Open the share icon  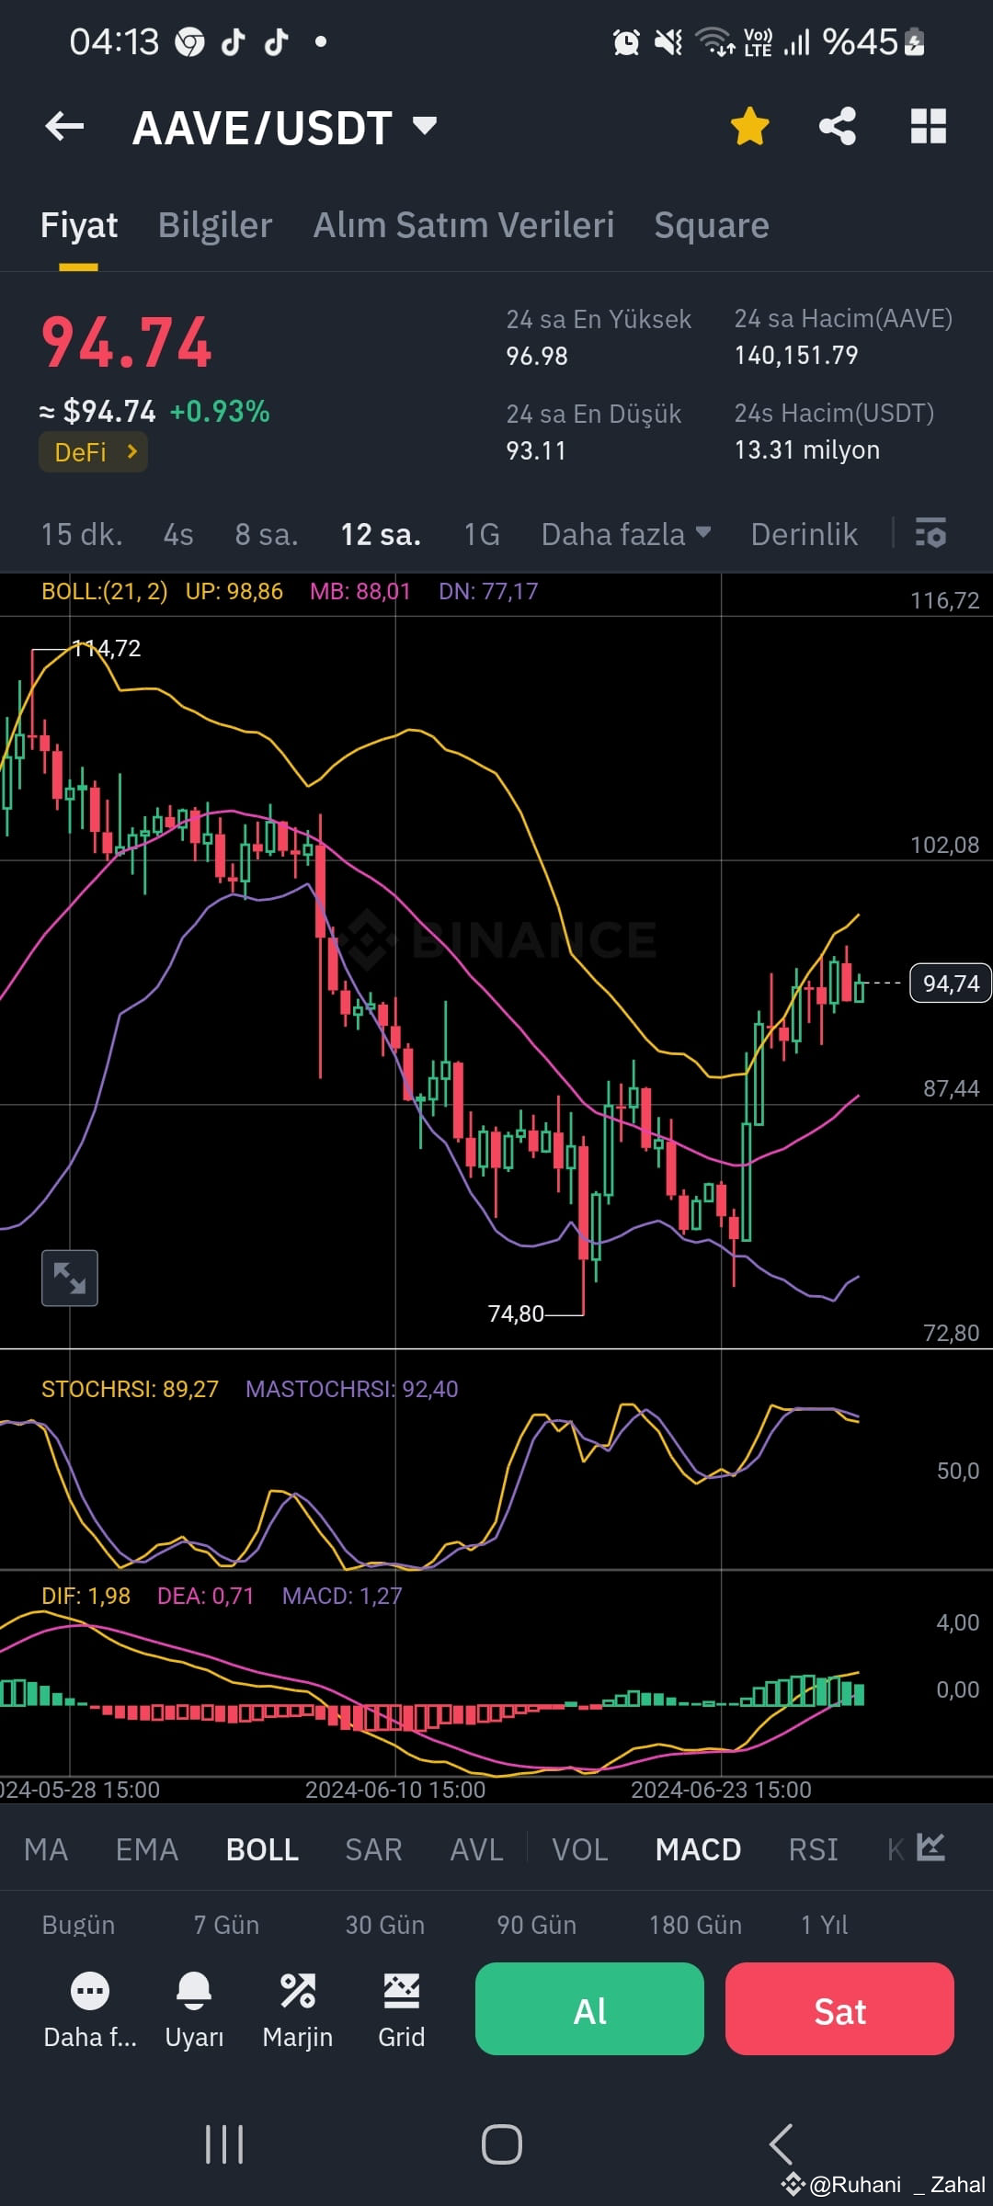pyautogui.click(x=838, y=127)
